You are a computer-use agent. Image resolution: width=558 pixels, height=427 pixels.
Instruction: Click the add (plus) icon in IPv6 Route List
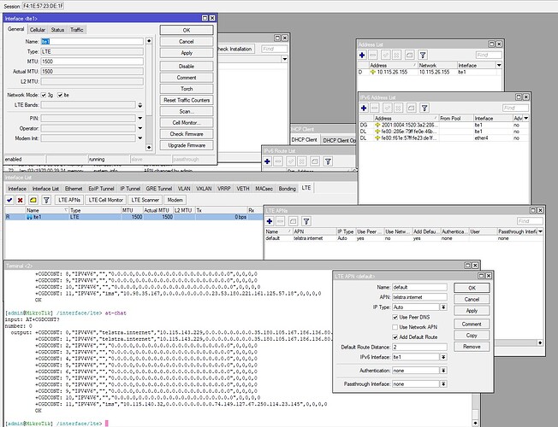point(267,161)
